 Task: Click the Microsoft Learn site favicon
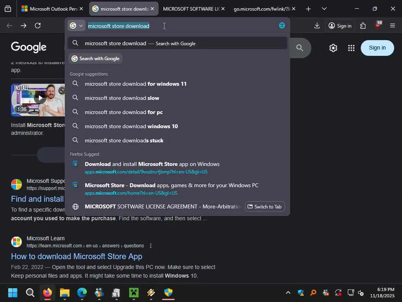click(x=16, y=242)
